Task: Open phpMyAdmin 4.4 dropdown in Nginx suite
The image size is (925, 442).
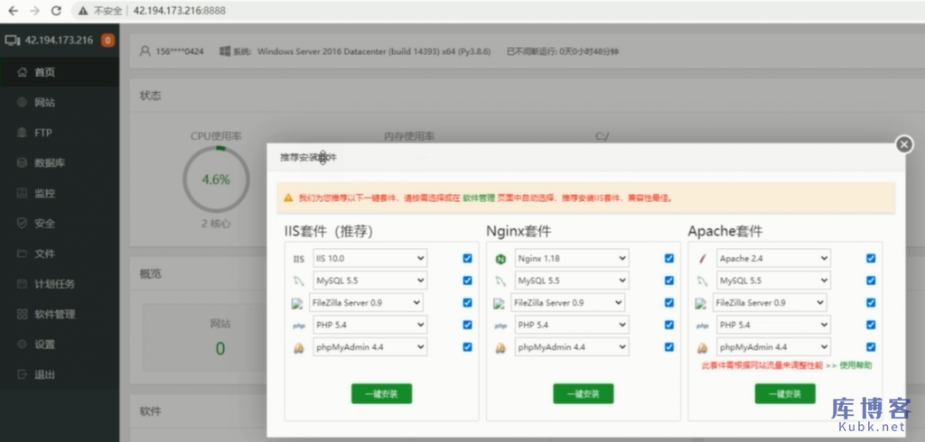Action: tap(572, 347)
